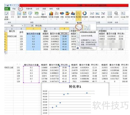Expand the 柱形图 chart dropdown arrow
This screenshot has height=115, width=130.
pos(51,19)
